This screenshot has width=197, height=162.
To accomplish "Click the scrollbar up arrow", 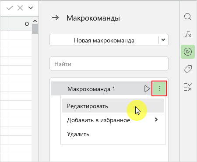I will tap(35, 21).
